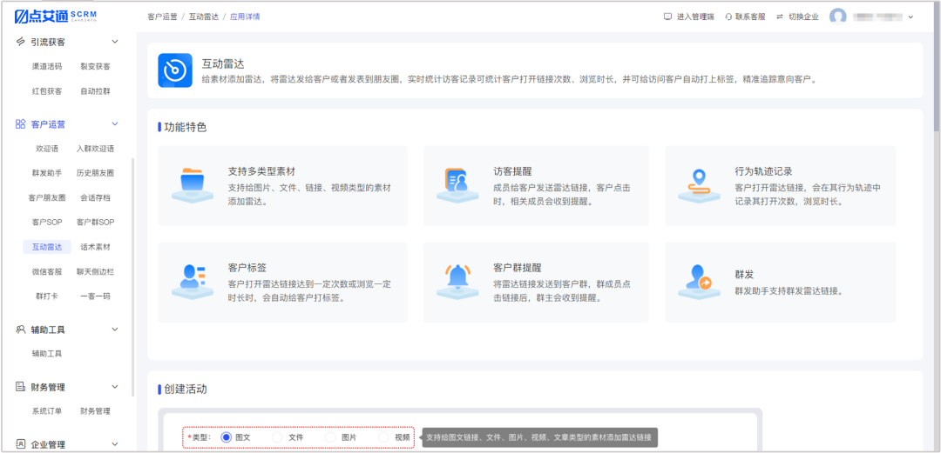Open 客户SOP menu item
Image resolution: width=941 pixels, height=453 pixels.
click(47, 223)
